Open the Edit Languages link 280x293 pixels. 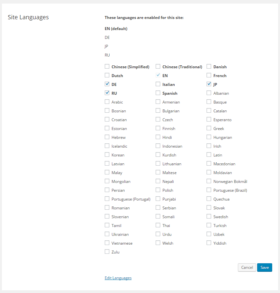(x=118, y=278)
